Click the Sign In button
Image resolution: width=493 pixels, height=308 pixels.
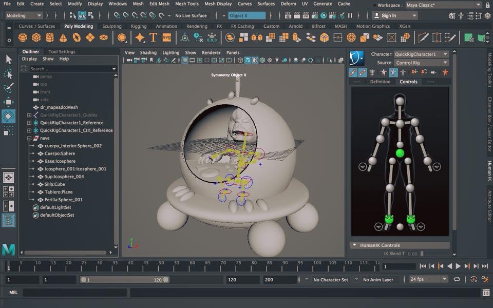(389, 15)
